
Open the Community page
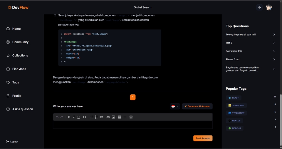pyautogui.click(x=17, y=42)
